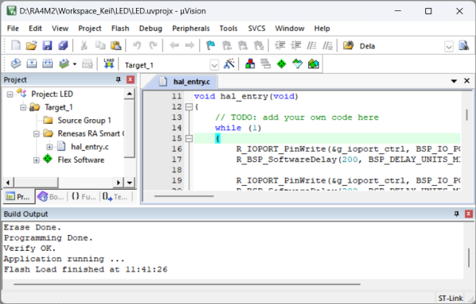The height and width of the screenshot is (304, 476).
Task: Collapse the code fold at line 12
Action: [189, 107]
